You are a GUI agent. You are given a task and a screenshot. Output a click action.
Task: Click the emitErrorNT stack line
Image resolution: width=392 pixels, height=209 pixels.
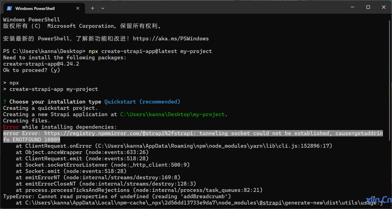(x=98, y=178)
